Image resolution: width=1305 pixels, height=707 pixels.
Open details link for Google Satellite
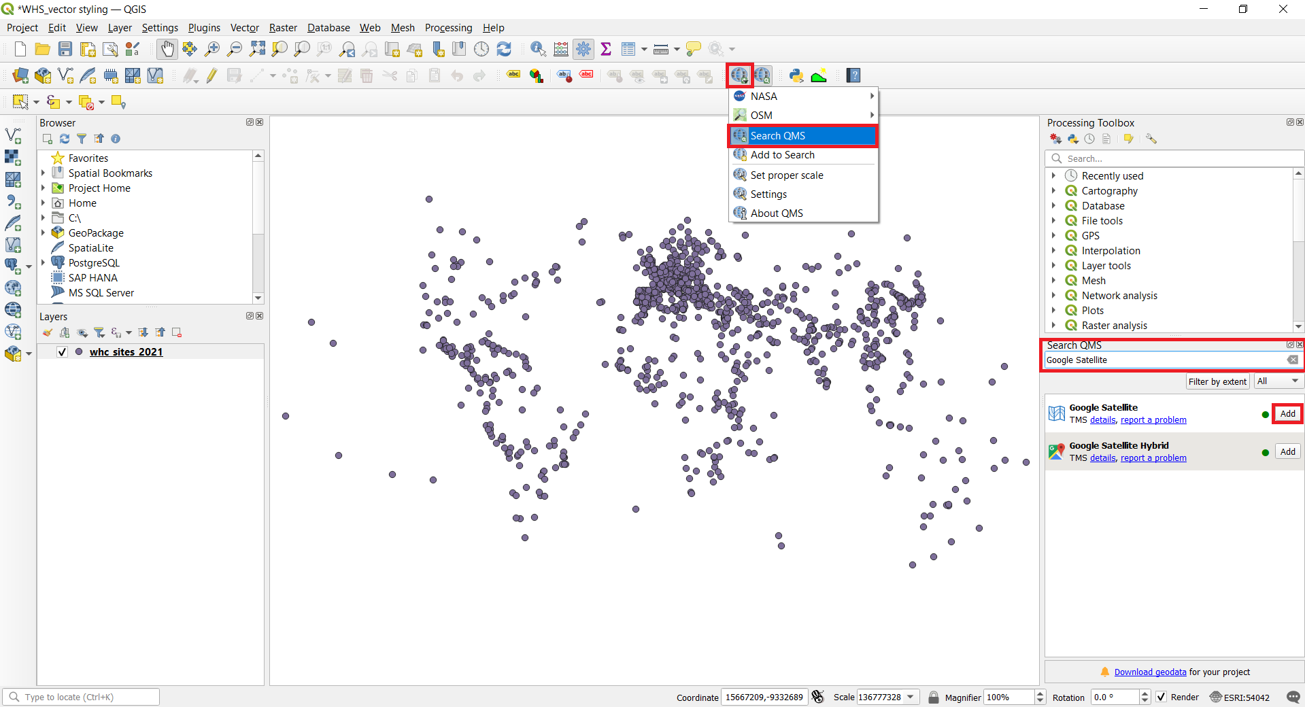(1102, 420)
